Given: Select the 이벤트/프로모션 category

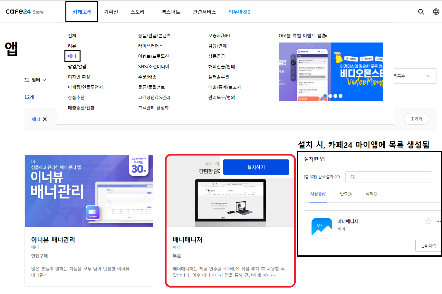Looking at the screenshot, I should (153, 56).
